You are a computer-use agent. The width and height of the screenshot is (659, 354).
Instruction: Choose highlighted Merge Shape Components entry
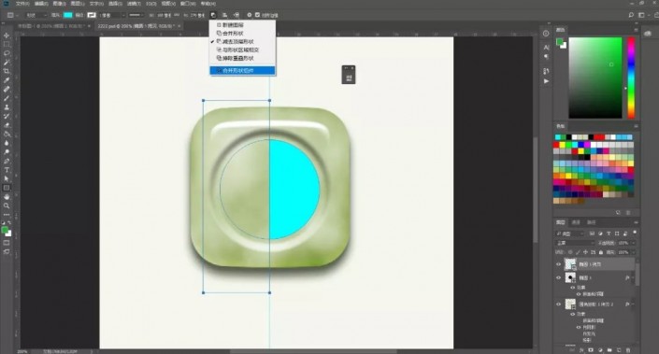(242, 71)
